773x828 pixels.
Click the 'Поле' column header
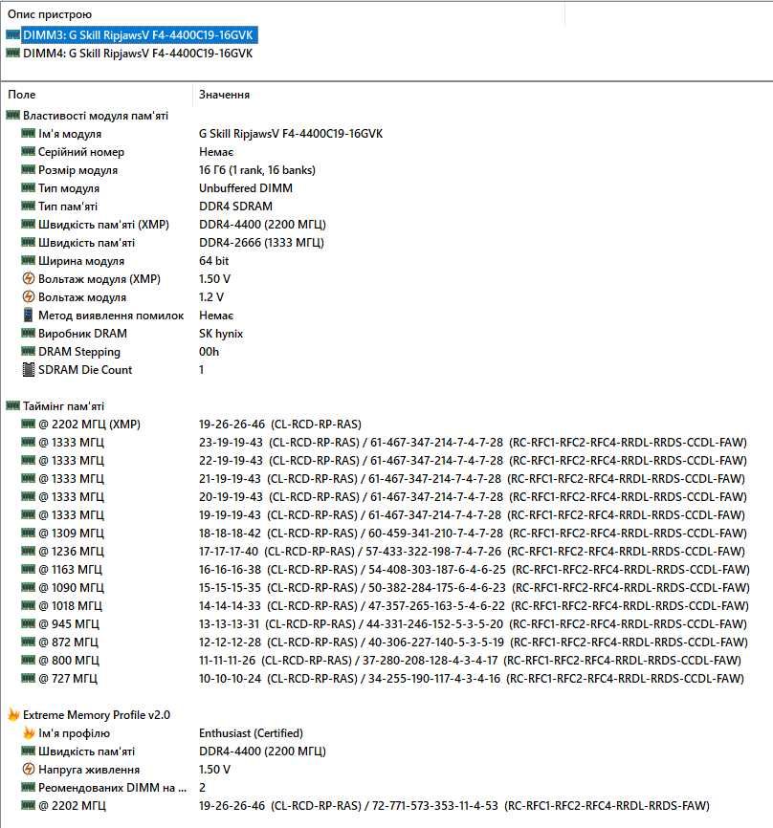click(22, 95)
